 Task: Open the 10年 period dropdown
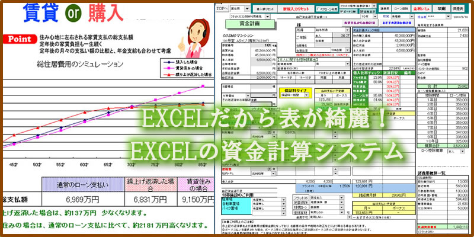pos(370,17)
